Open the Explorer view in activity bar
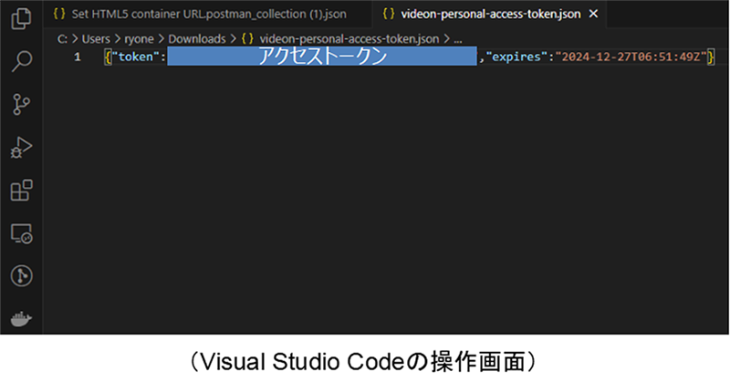The image size is (730, 382). point(21,17)
